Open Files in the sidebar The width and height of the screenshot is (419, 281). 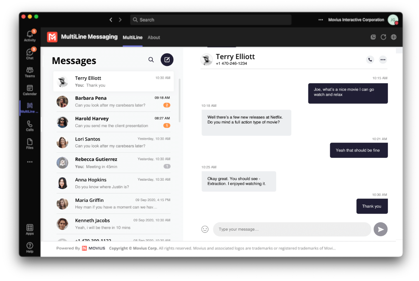pyautogui.click(x=29, y=144)
